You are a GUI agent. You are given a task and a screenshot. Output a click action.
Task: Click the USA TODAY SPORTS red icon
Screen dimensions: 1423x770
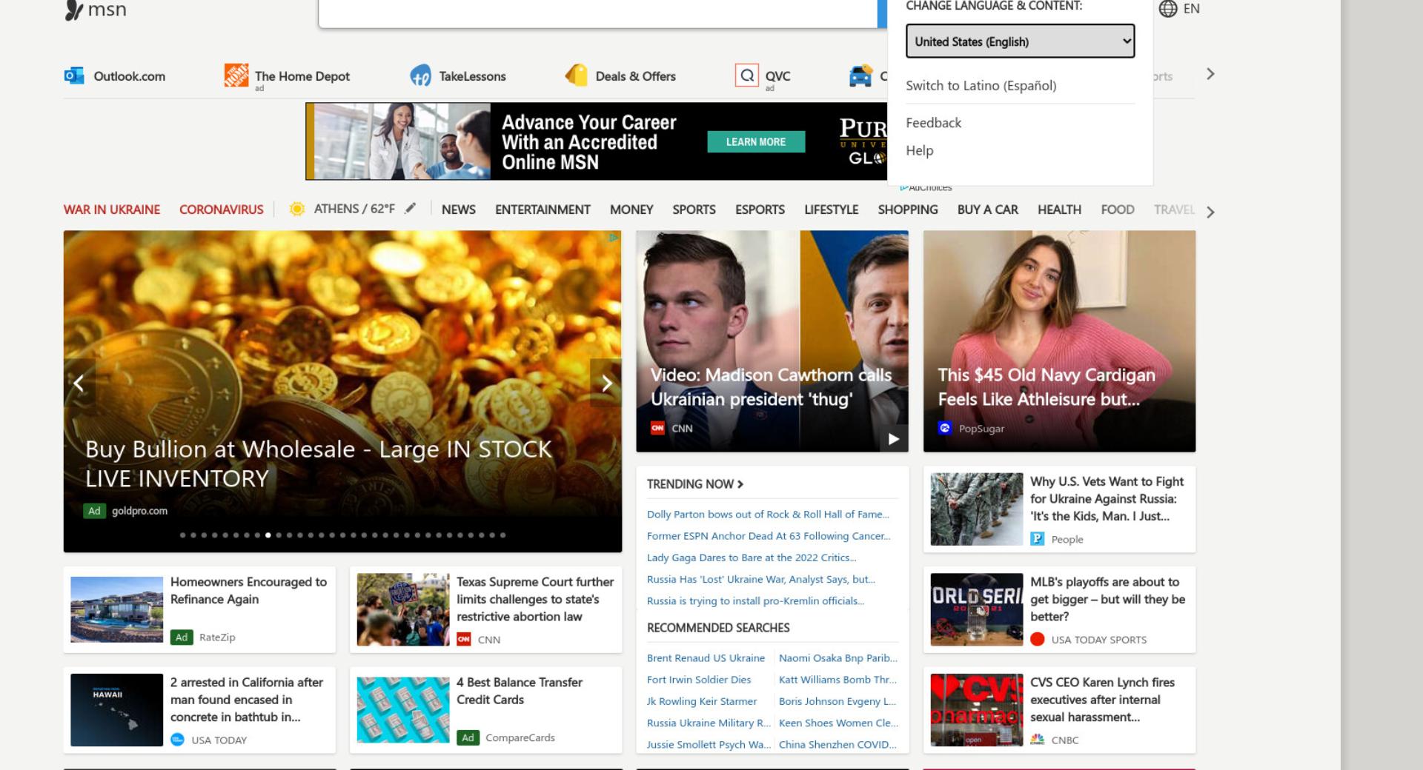coord(1038,639)
